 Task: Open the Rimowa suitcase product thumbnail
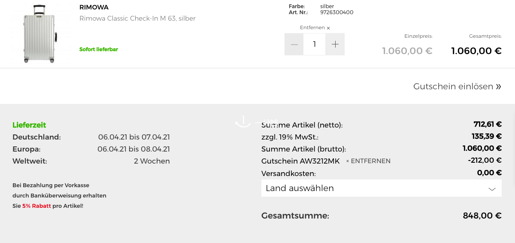pos(40,34)
